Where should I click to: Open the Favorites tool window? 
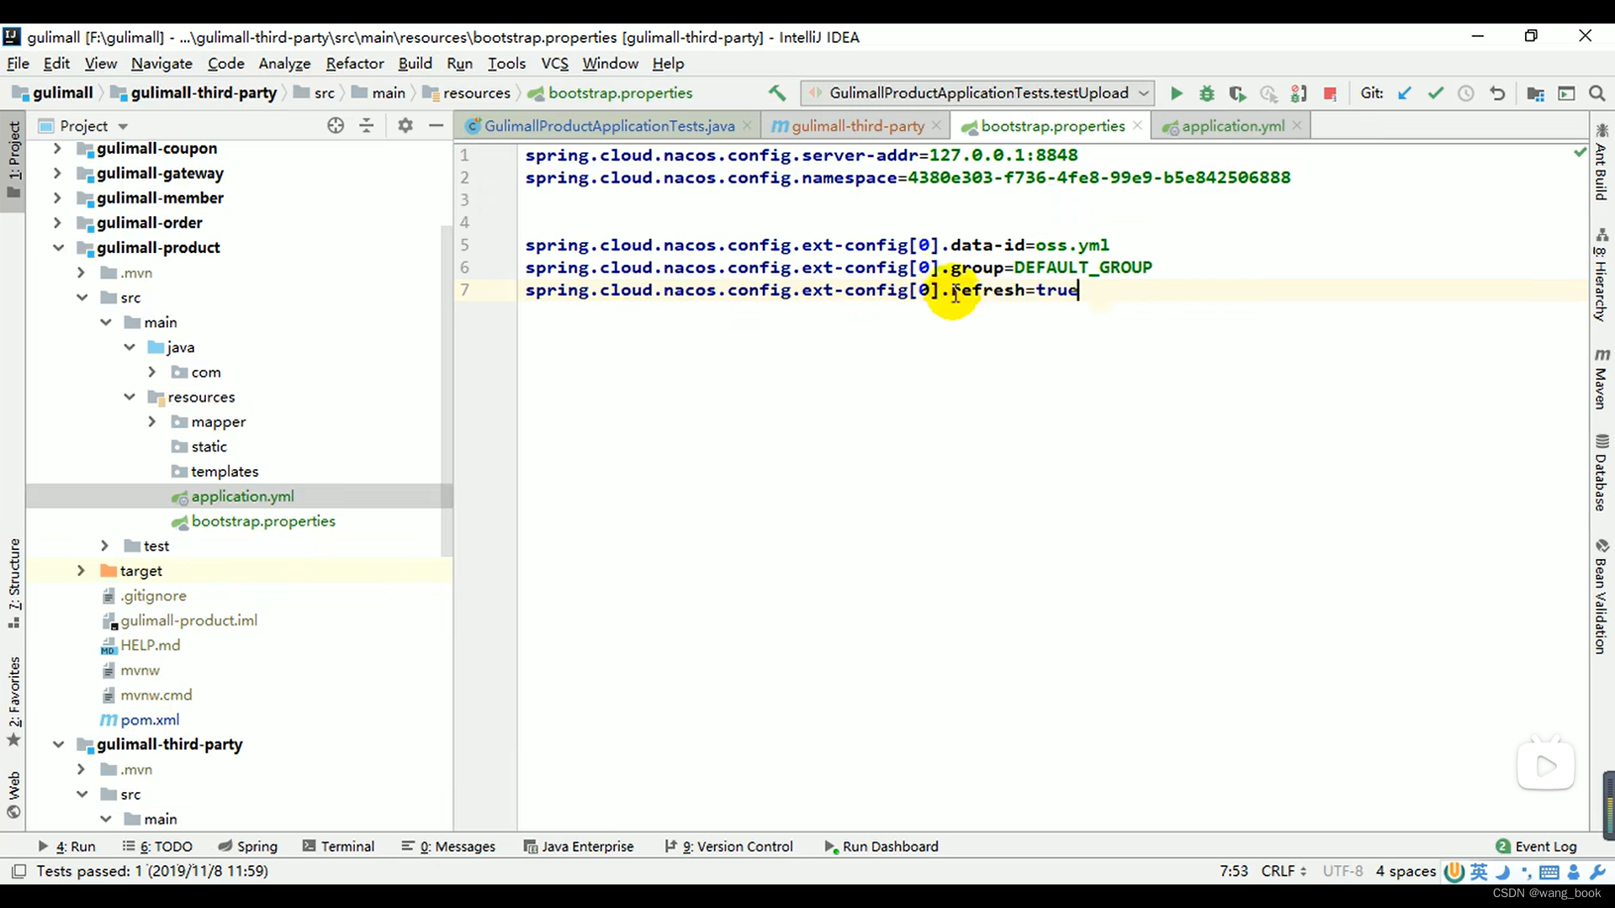pyautogui.click(x=13, y=702)
